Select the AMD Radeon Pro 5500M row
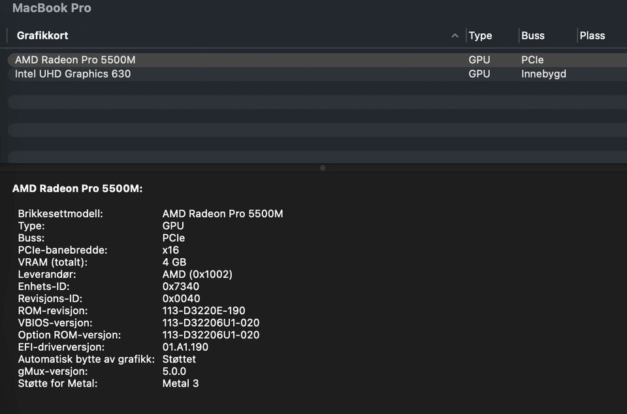Image resolution: width=627 pixels, height=414 pixels. pyautogui.click(x=75, y=60)
